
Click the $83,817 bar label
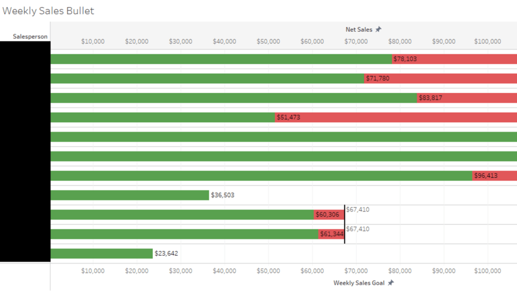point(430,98)
